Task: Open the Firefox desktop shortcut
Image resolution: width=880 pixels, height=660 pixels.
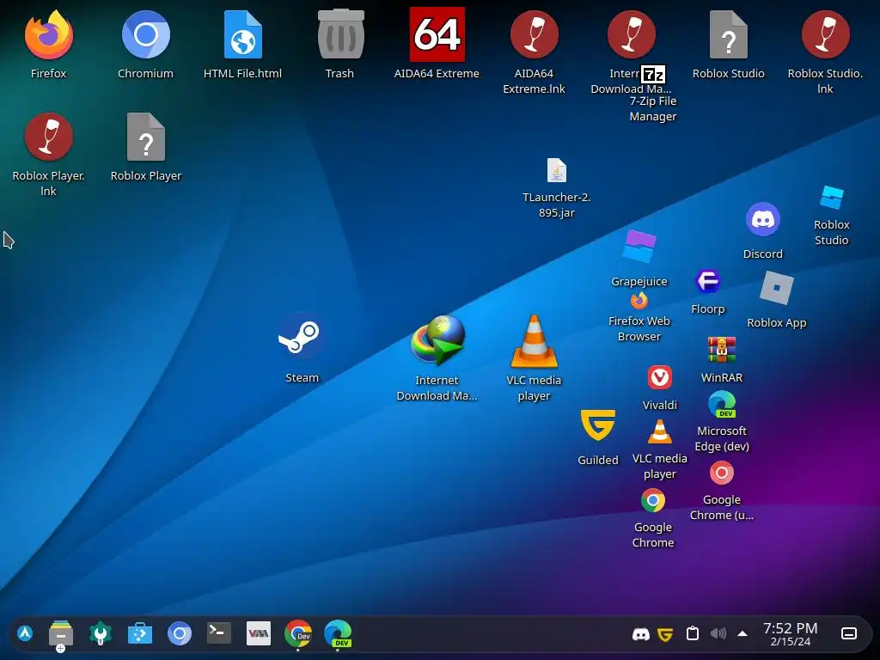Action: [x=49, y=34]
